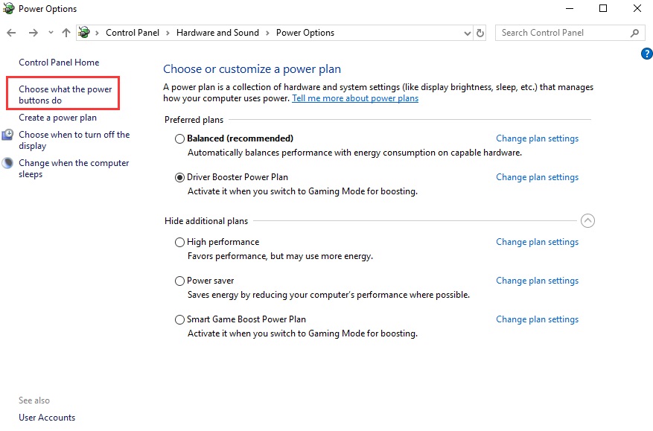This screenshot has height=431, width=653.
Task: Expand address bar history dropdown
Action: coord(468,33)
